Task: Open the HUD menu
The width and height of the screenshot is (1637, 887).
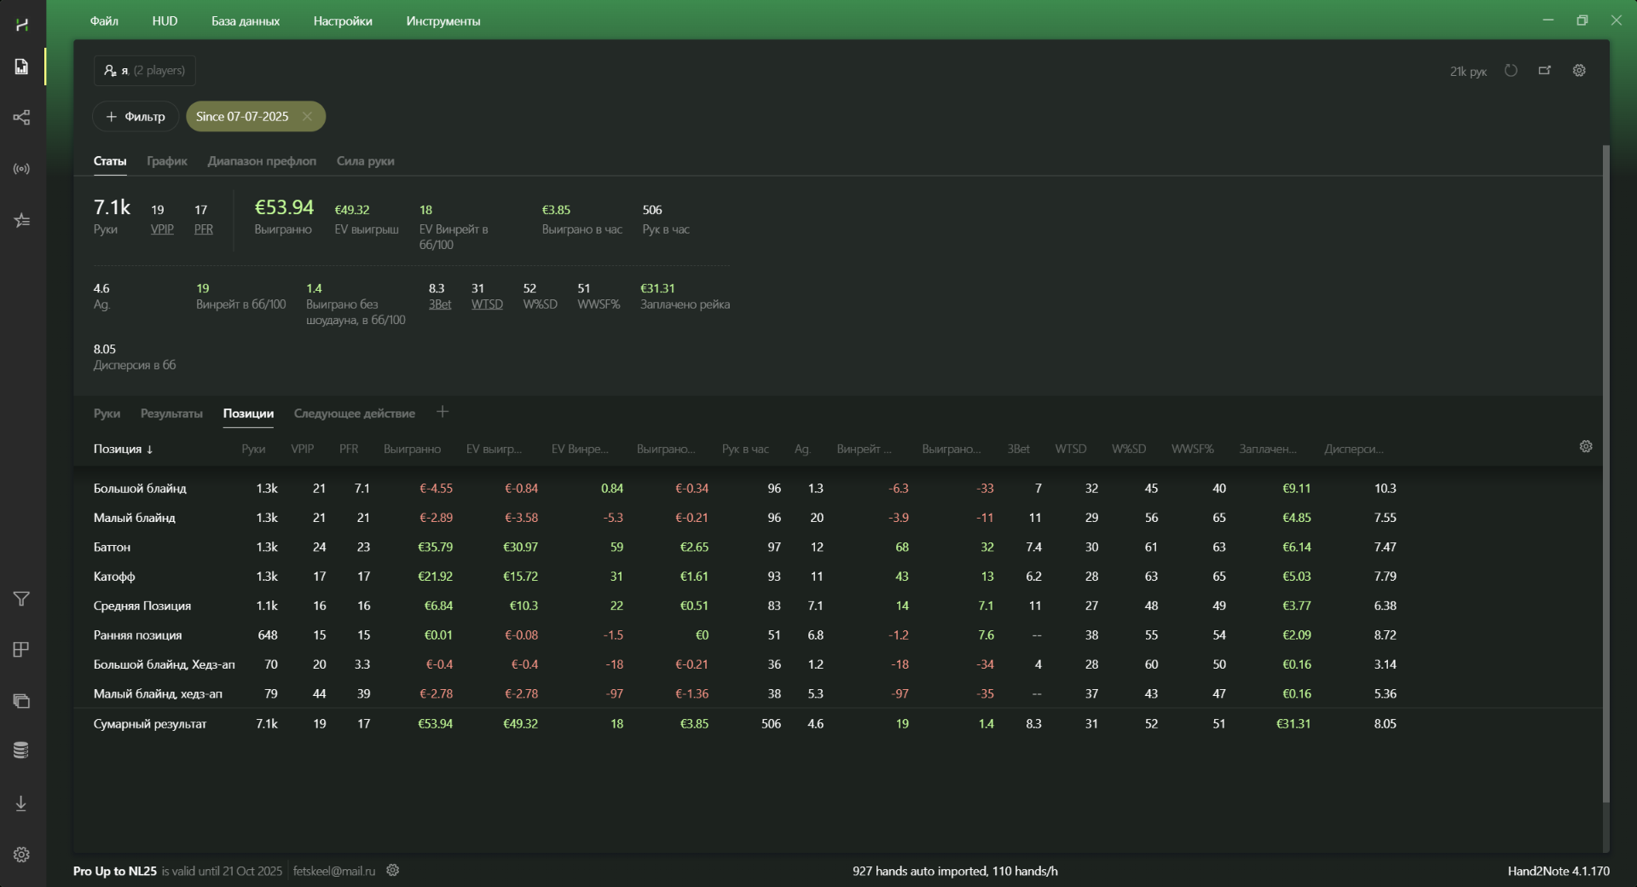Action: pyautogui.click(x=165, y=21)
